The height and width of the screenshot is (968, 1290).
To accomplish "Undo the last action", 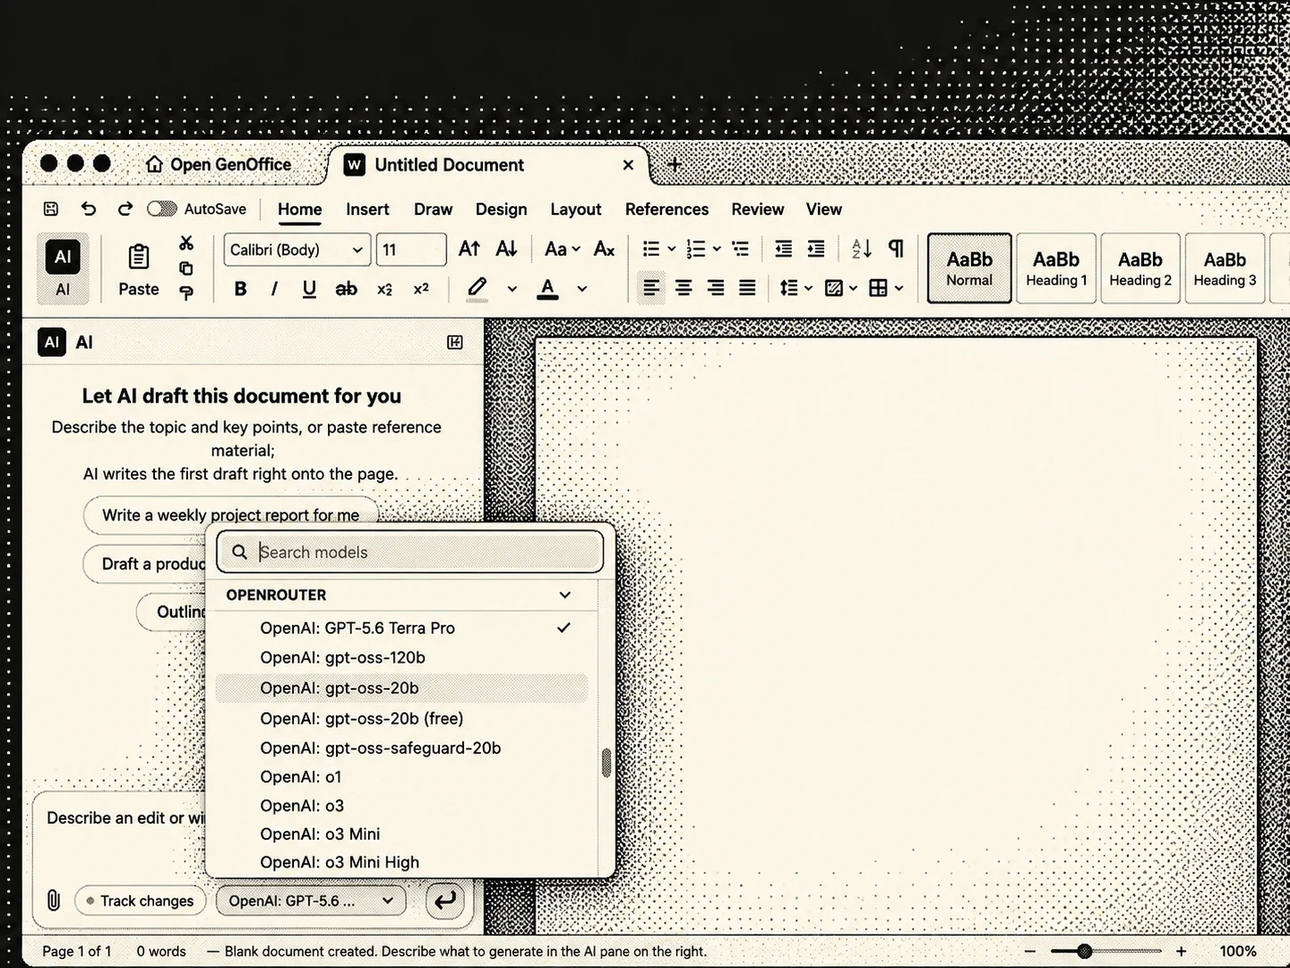I will [x=88, y=209].
